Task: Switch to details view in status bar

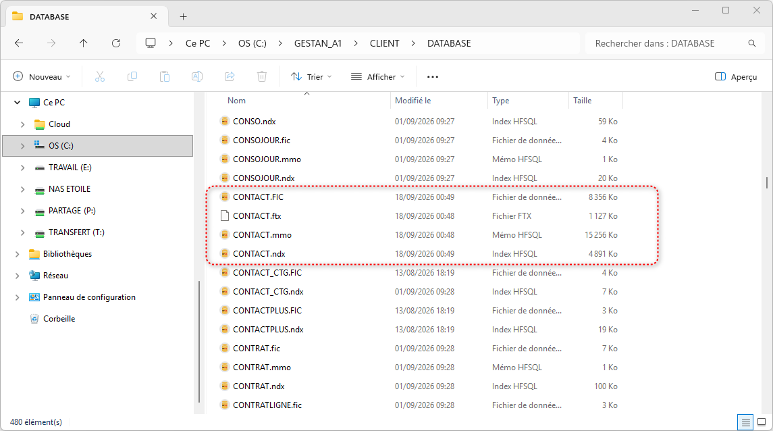Action: pyautogui.click(x=745, y=423)
